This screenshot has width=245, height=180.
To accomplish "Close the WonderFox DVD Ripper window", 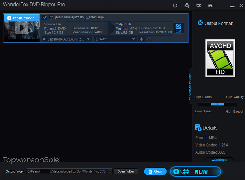I will point(241,6).
